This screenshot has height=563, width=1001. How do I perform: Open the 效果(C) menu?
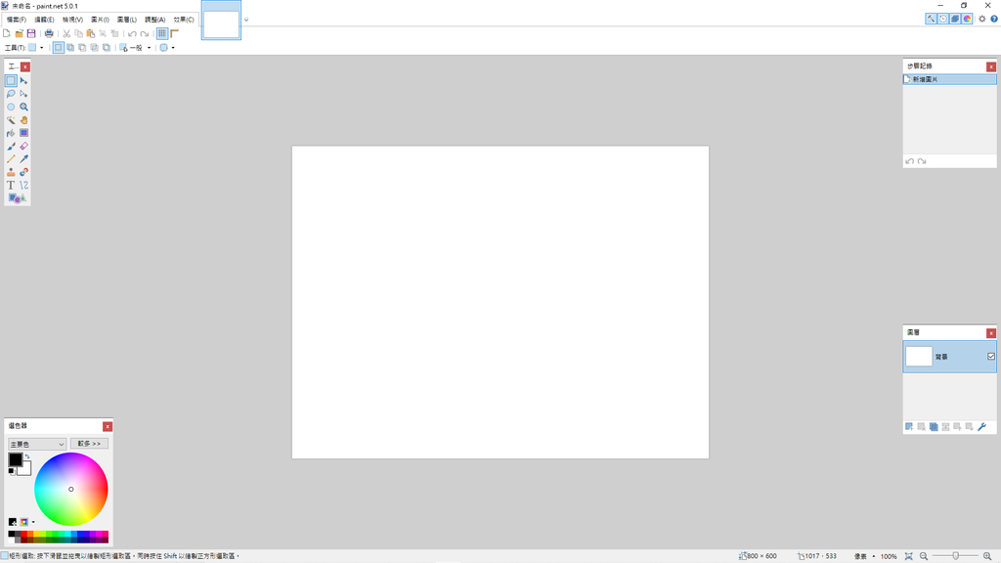(x=184, y=20)
